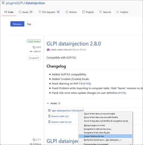Image resolution: width=143 pixels, height=145 pixels.
Task: Click the Actions tab play icon
Action: 67,12
